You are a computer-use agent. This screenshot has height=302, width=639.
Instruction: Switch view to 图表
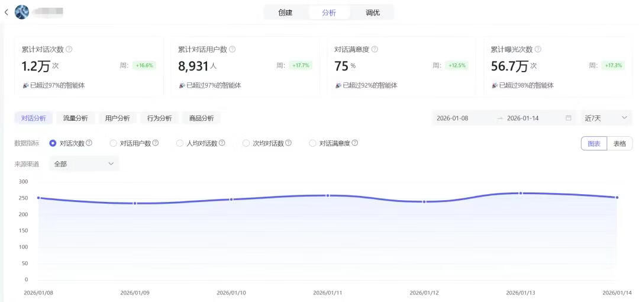point(594,144)
